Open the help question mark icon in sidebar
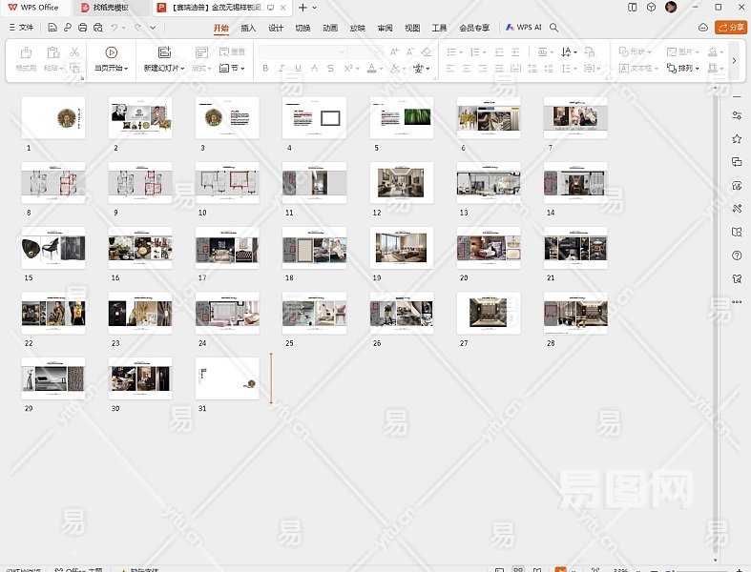Screen dimensions: 751x572 pos(737,255)
